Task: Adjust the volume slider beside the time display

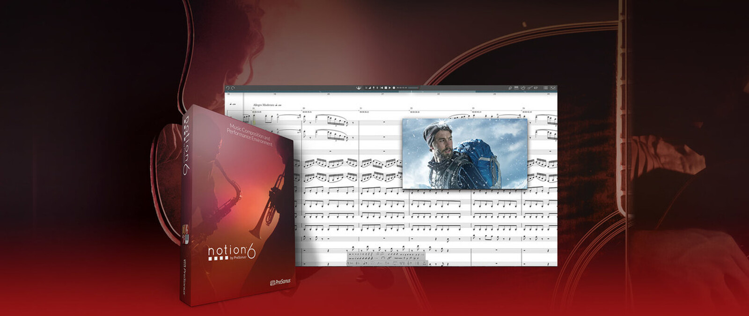Action: [x=413, y=88]
